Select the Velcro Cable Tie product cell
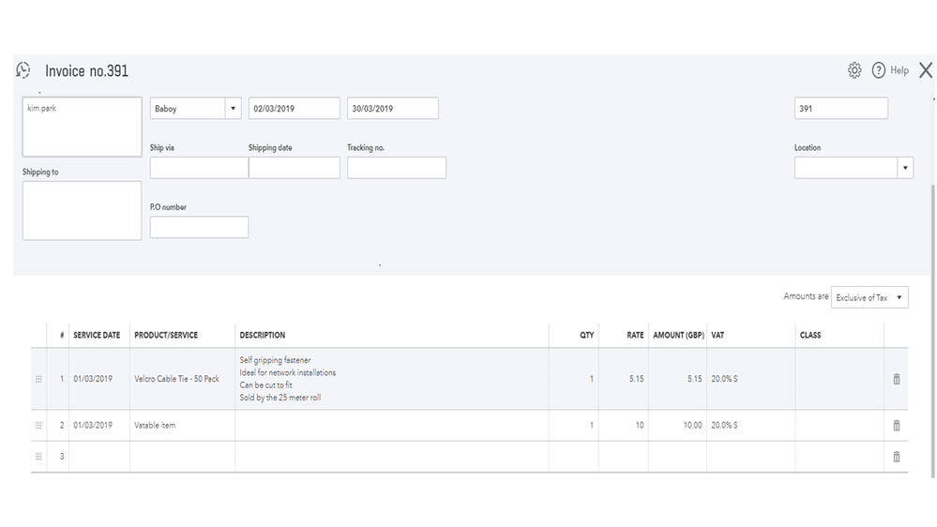The width and height of the screenshot is (937, 527). (x=182, y=379)
